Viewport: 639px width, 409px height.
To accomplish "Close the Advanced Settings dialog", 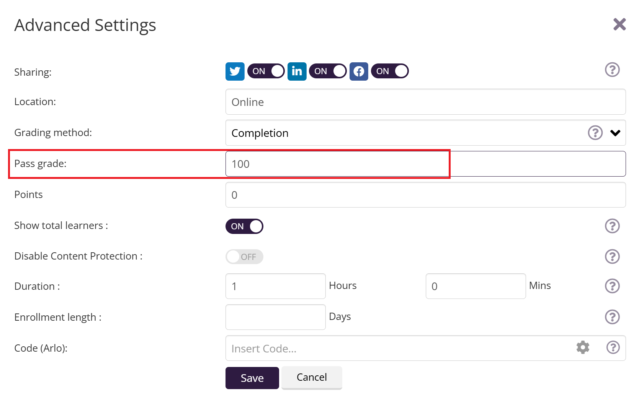I will 619,24.
